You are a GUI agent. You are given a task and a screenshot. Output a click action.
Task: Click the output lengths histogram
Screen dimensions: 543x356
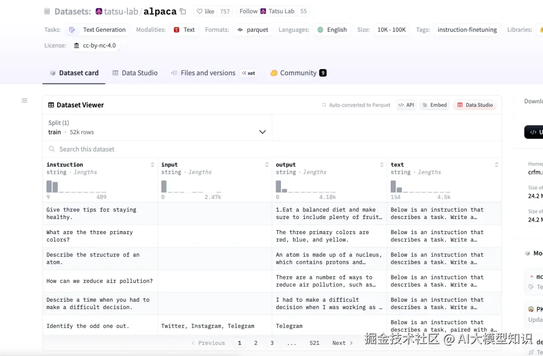[306, 186]
